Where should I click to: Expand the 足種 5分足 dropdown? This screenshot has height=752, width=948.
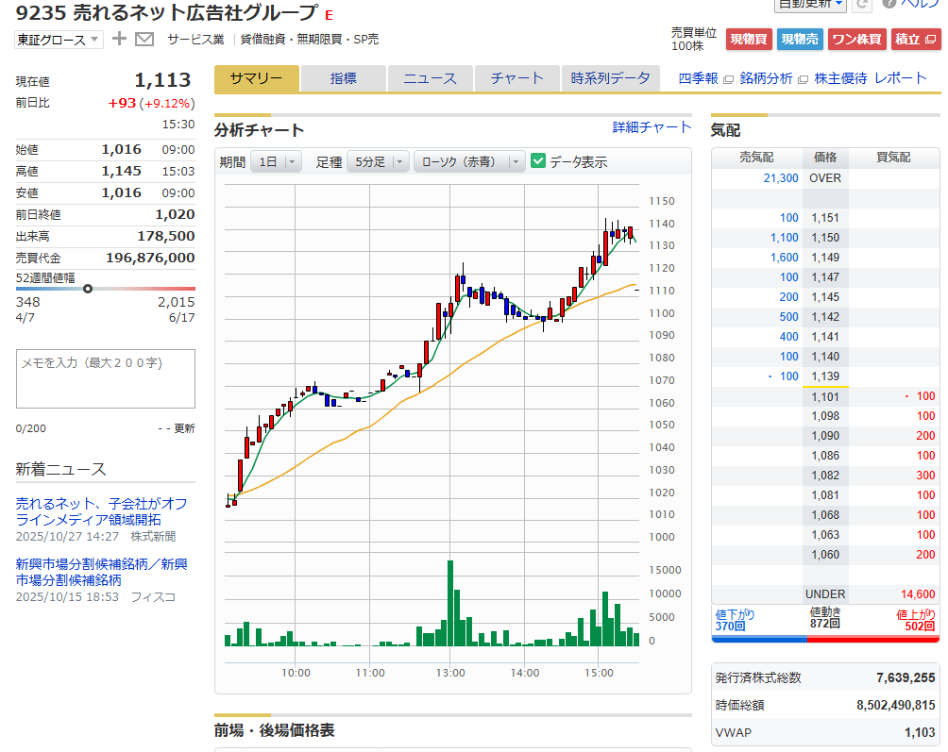379,162
